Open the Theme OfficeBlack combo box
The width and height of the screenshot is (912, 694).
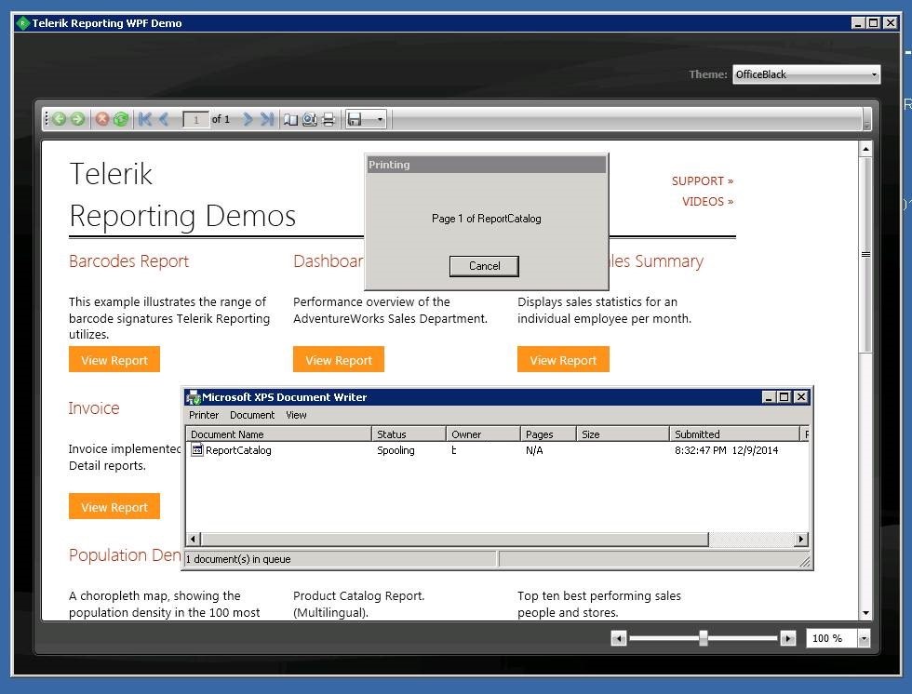(x=806, y=74)
